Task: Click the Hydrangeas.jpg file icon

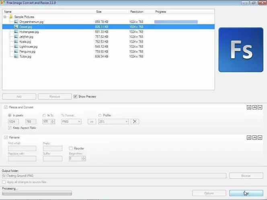Action: click(16, 32)
